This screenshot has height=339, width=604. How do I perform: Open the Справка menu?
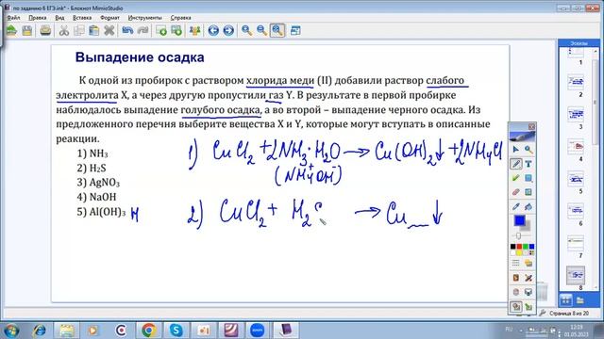click(x=180, y=18)
